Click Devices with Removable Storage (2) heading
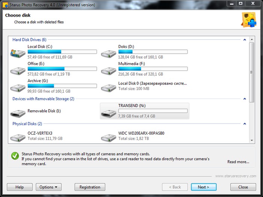 43,99
